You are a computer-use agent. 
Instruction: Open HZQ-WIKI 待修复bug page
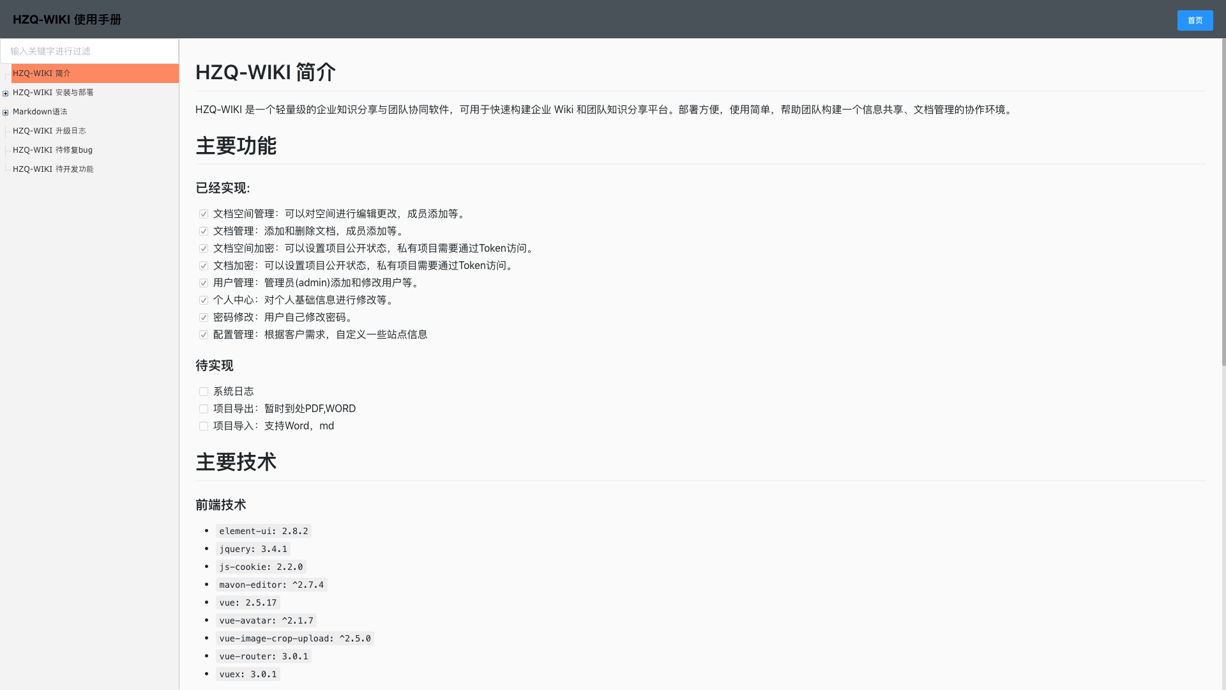coord(52,150)
